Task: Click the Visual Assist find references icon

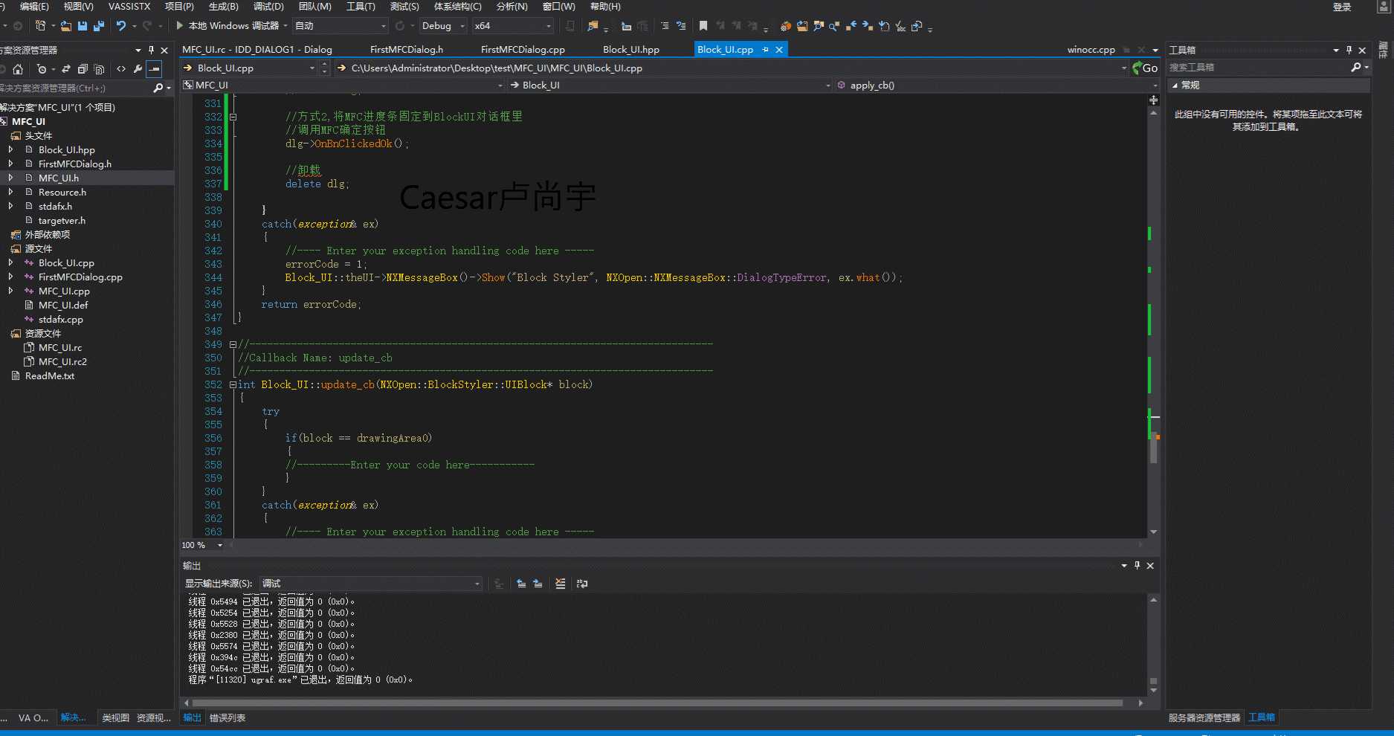Action: pos(835,26)
